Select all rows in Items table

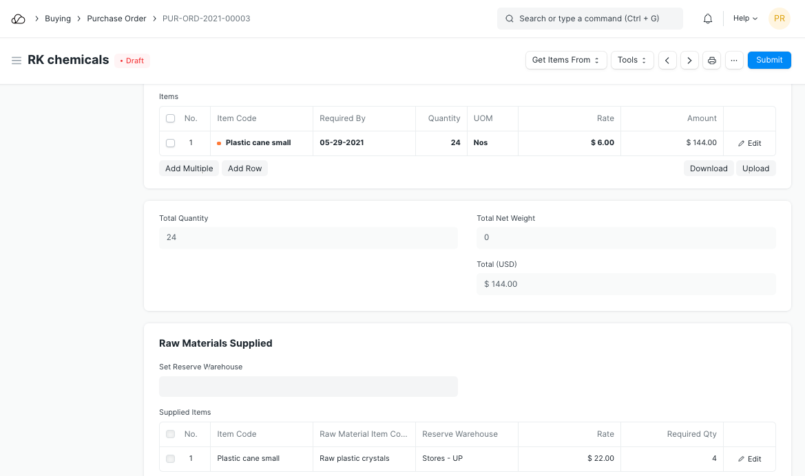pyautogui.click(x=171, y=118)
